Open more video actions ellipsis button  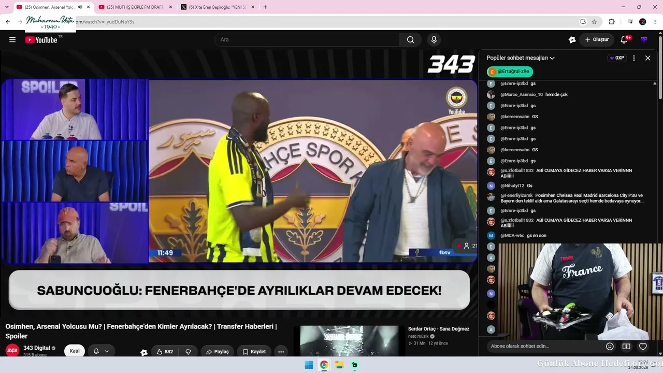(281, 352)
